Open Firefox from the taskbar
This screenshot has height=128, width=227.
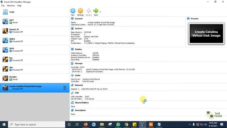click(x=86, y=124)
